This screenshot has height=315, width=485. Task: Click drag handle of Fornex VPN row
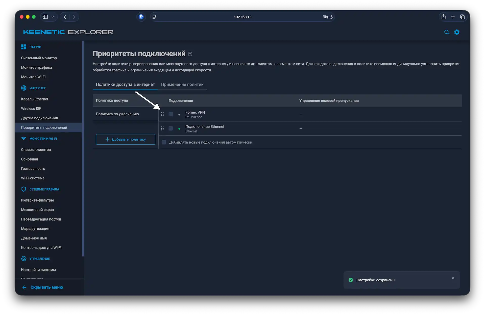click(x=162, y=114)
